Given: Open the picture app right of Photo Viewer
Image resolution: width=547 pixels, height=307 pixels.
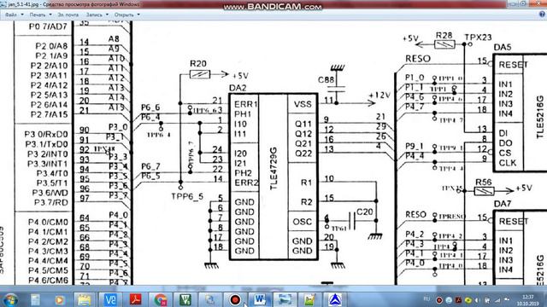Looking at the screenshot, I should [x=309, y=299].
